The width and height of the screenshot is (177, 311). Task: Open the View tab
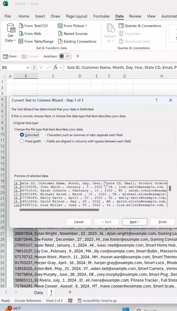pyautogui.click(x=151, y=16)
